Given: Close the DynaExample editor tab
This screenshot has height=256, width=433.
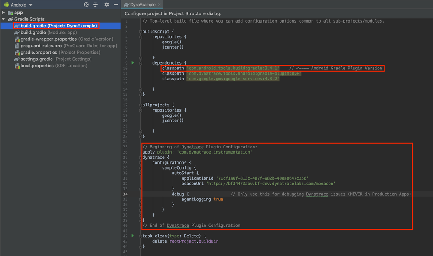Looking at the screenshot, I should tap(159, 5).
